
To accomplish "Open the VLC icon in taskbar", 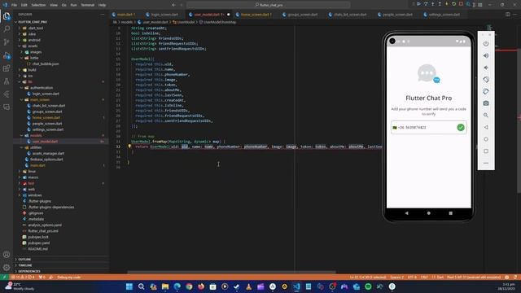I will coord(248,286).
